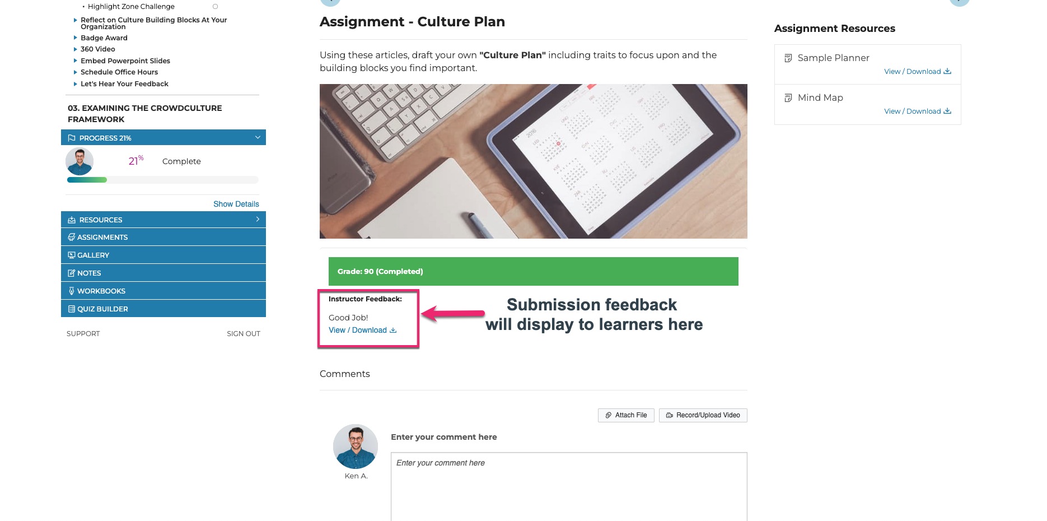Click the Resources menu icon in sidebar
Image resolution: width=1047 pixels, height=521 pixels.
tap(72, 220)
